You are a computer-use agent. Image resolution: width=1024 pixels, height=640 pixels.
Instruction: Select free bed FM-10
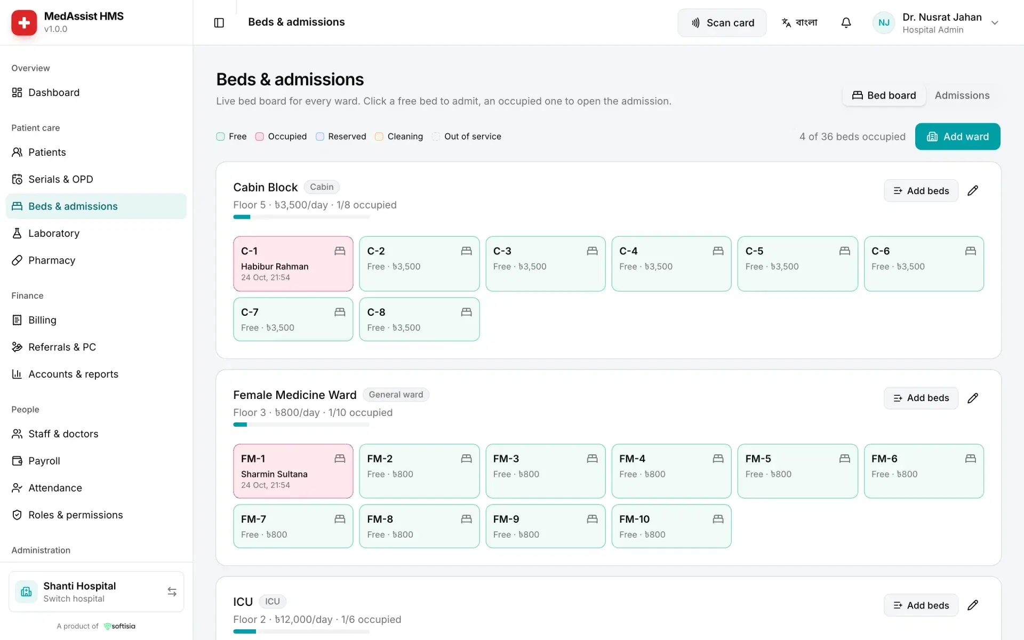pyautogui.click(x=671, y=526)
